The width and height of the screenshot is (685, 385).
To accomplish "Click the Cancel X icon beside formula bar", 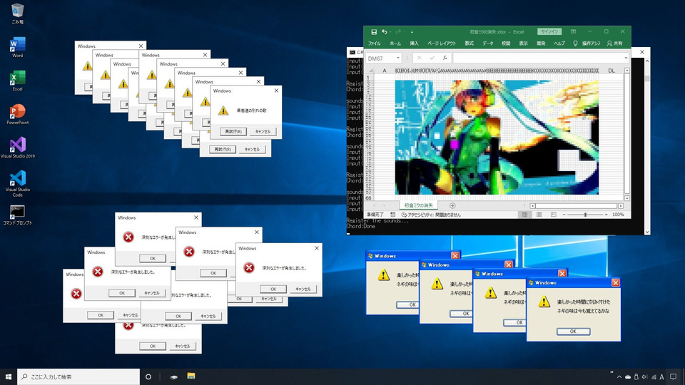I will coord(420,58).
